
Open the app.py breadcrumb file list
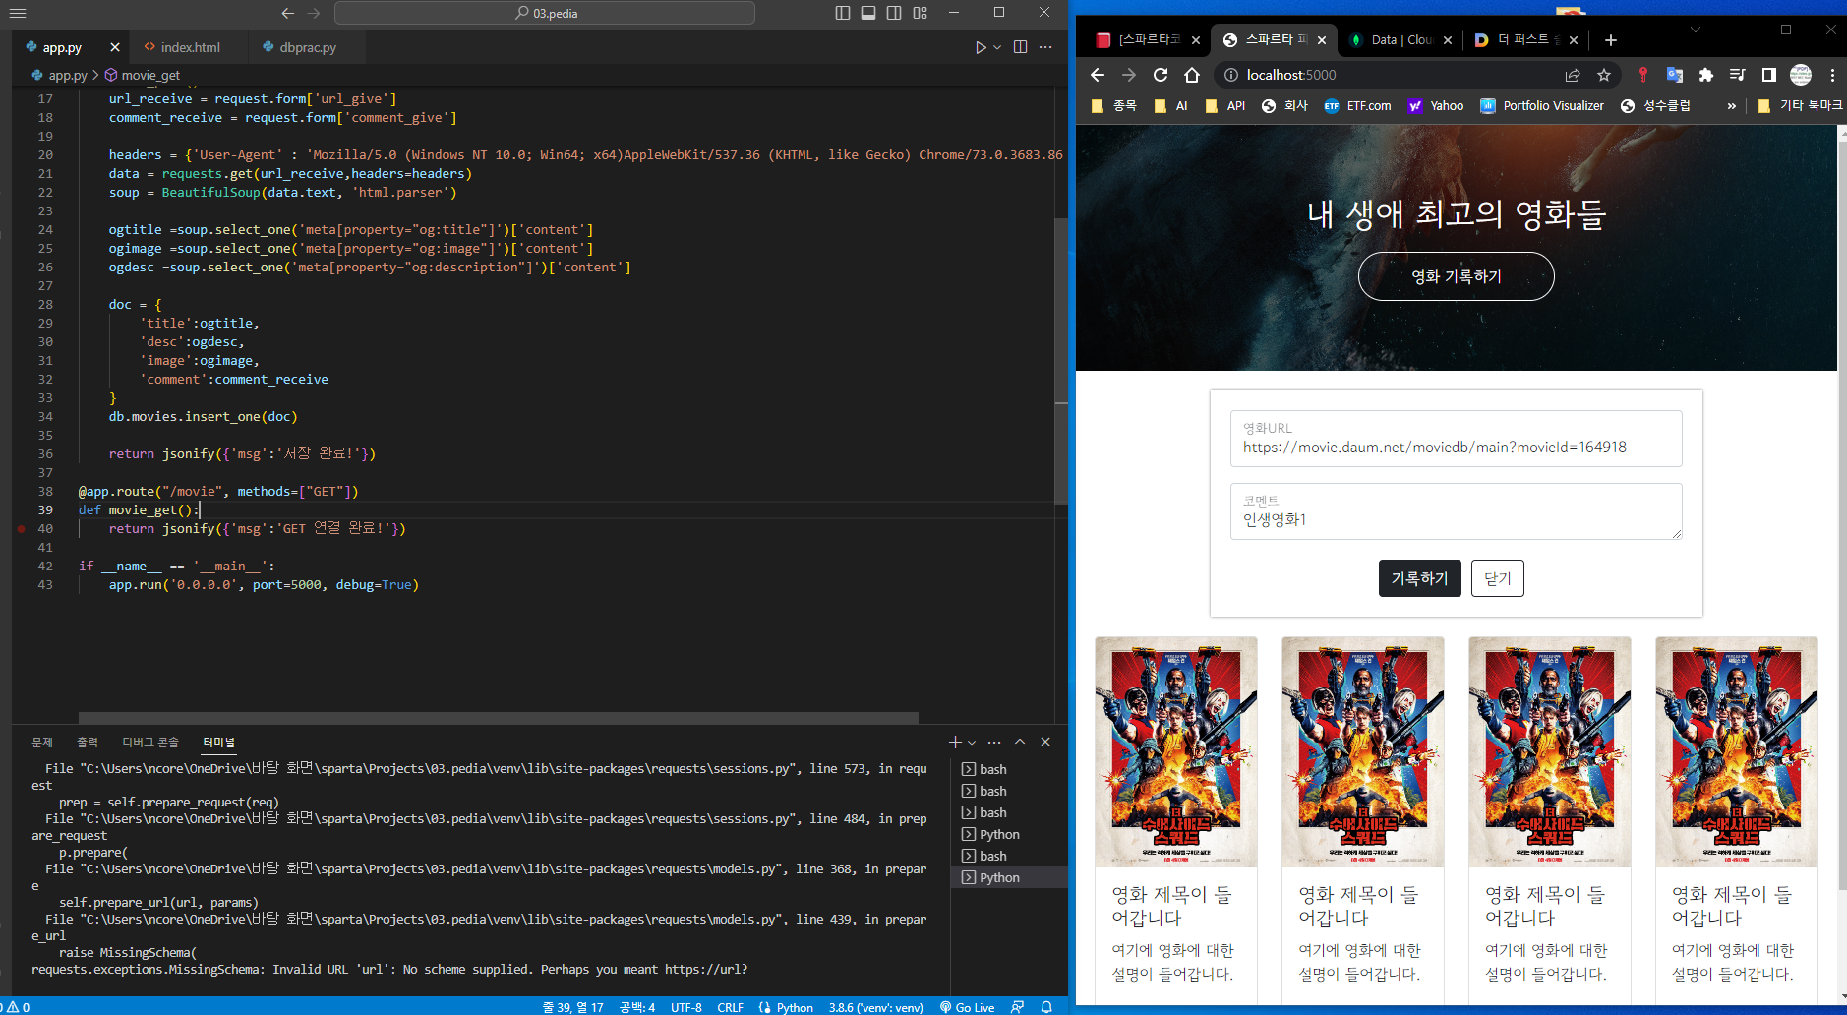click(60, 75)
